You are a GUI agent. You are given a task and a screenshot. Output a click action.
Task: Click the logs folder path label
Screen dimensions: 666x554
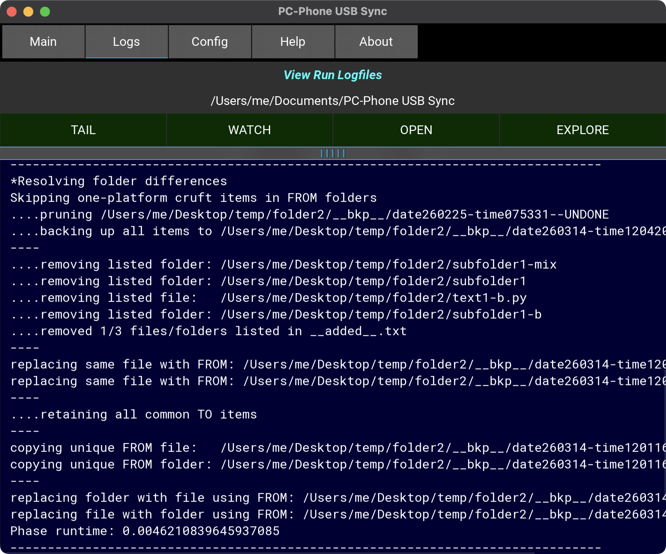pyautogui.click(x=333, y=101)
